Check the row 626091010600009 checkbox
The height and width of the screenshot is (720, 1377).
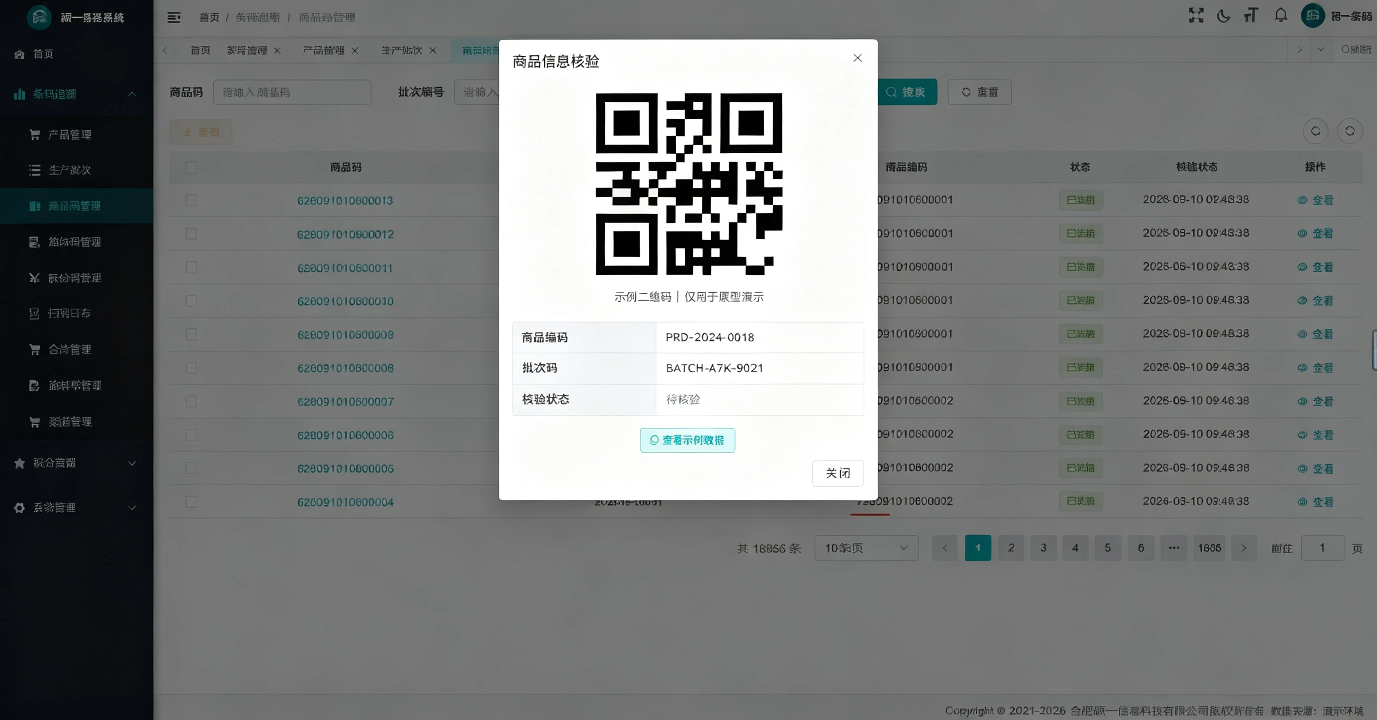[191, 334]
